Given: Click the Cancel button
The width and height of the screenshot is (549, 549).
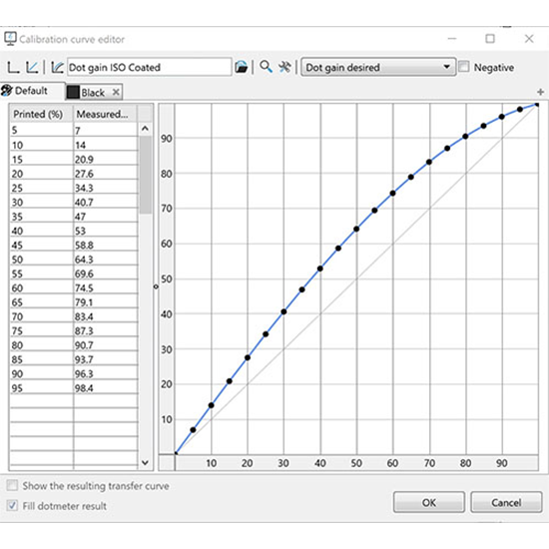Looking at the screenshot, I should [506, 502].
